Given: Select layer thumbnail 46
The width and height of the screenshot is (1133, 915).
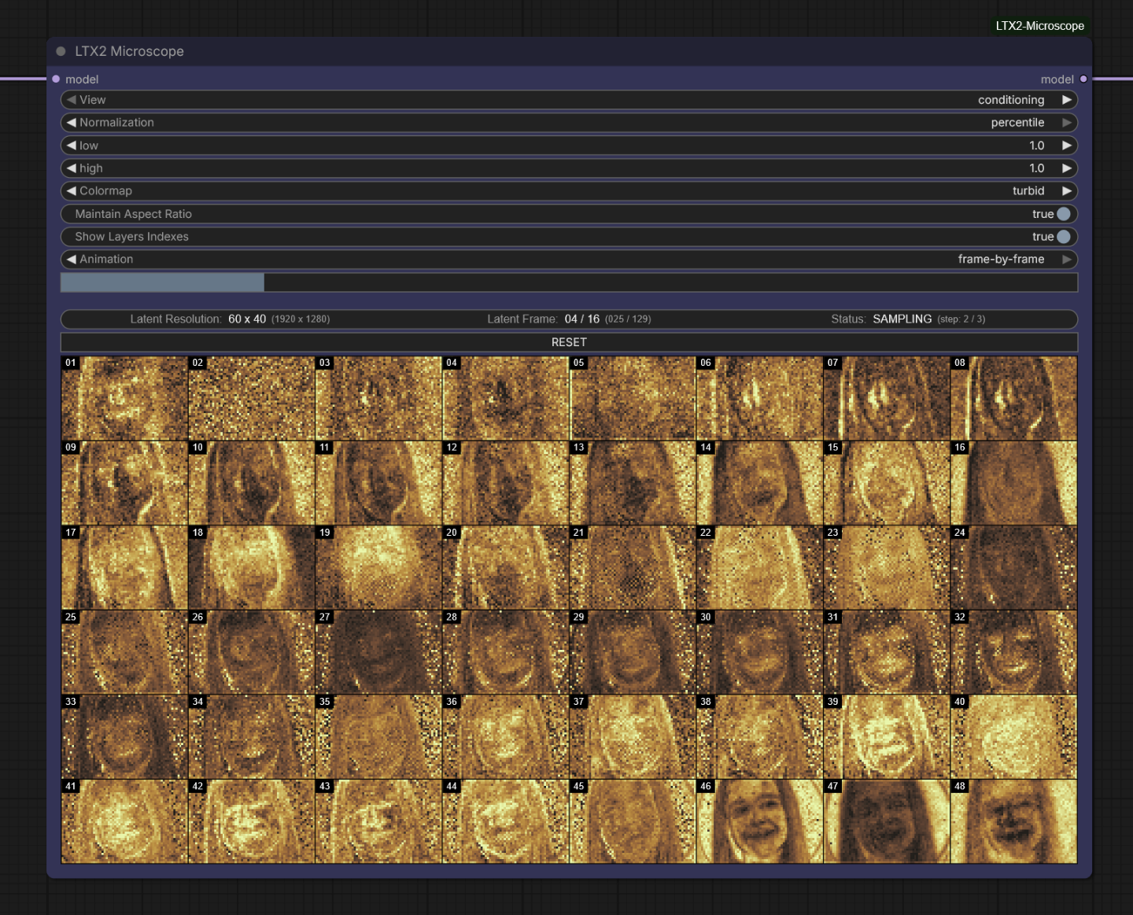Looking at the screenshot, I should click(760, 821).
